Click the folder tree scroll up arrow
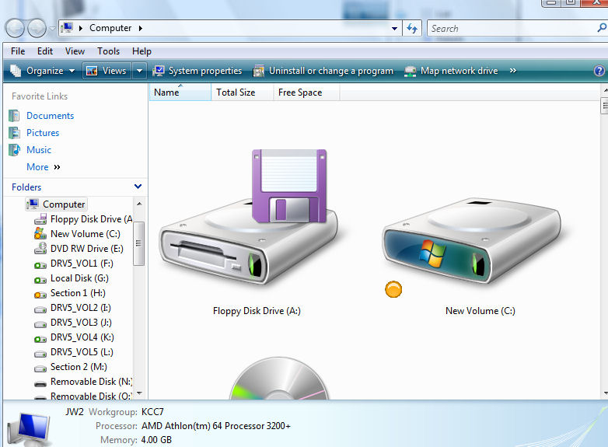Screen dimensions: 608x447 coord(139,204)
